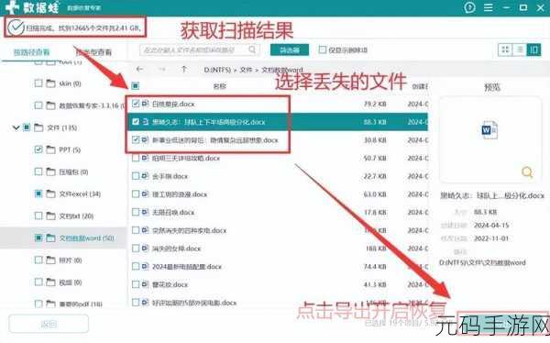The width and height of the screenshot is (550, 343).
Task: Tick the skin (0) folder checkbox
Action: [38, 83]
